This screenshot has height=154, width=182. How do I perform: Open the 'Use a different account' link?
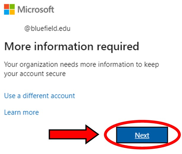point(39,96)
